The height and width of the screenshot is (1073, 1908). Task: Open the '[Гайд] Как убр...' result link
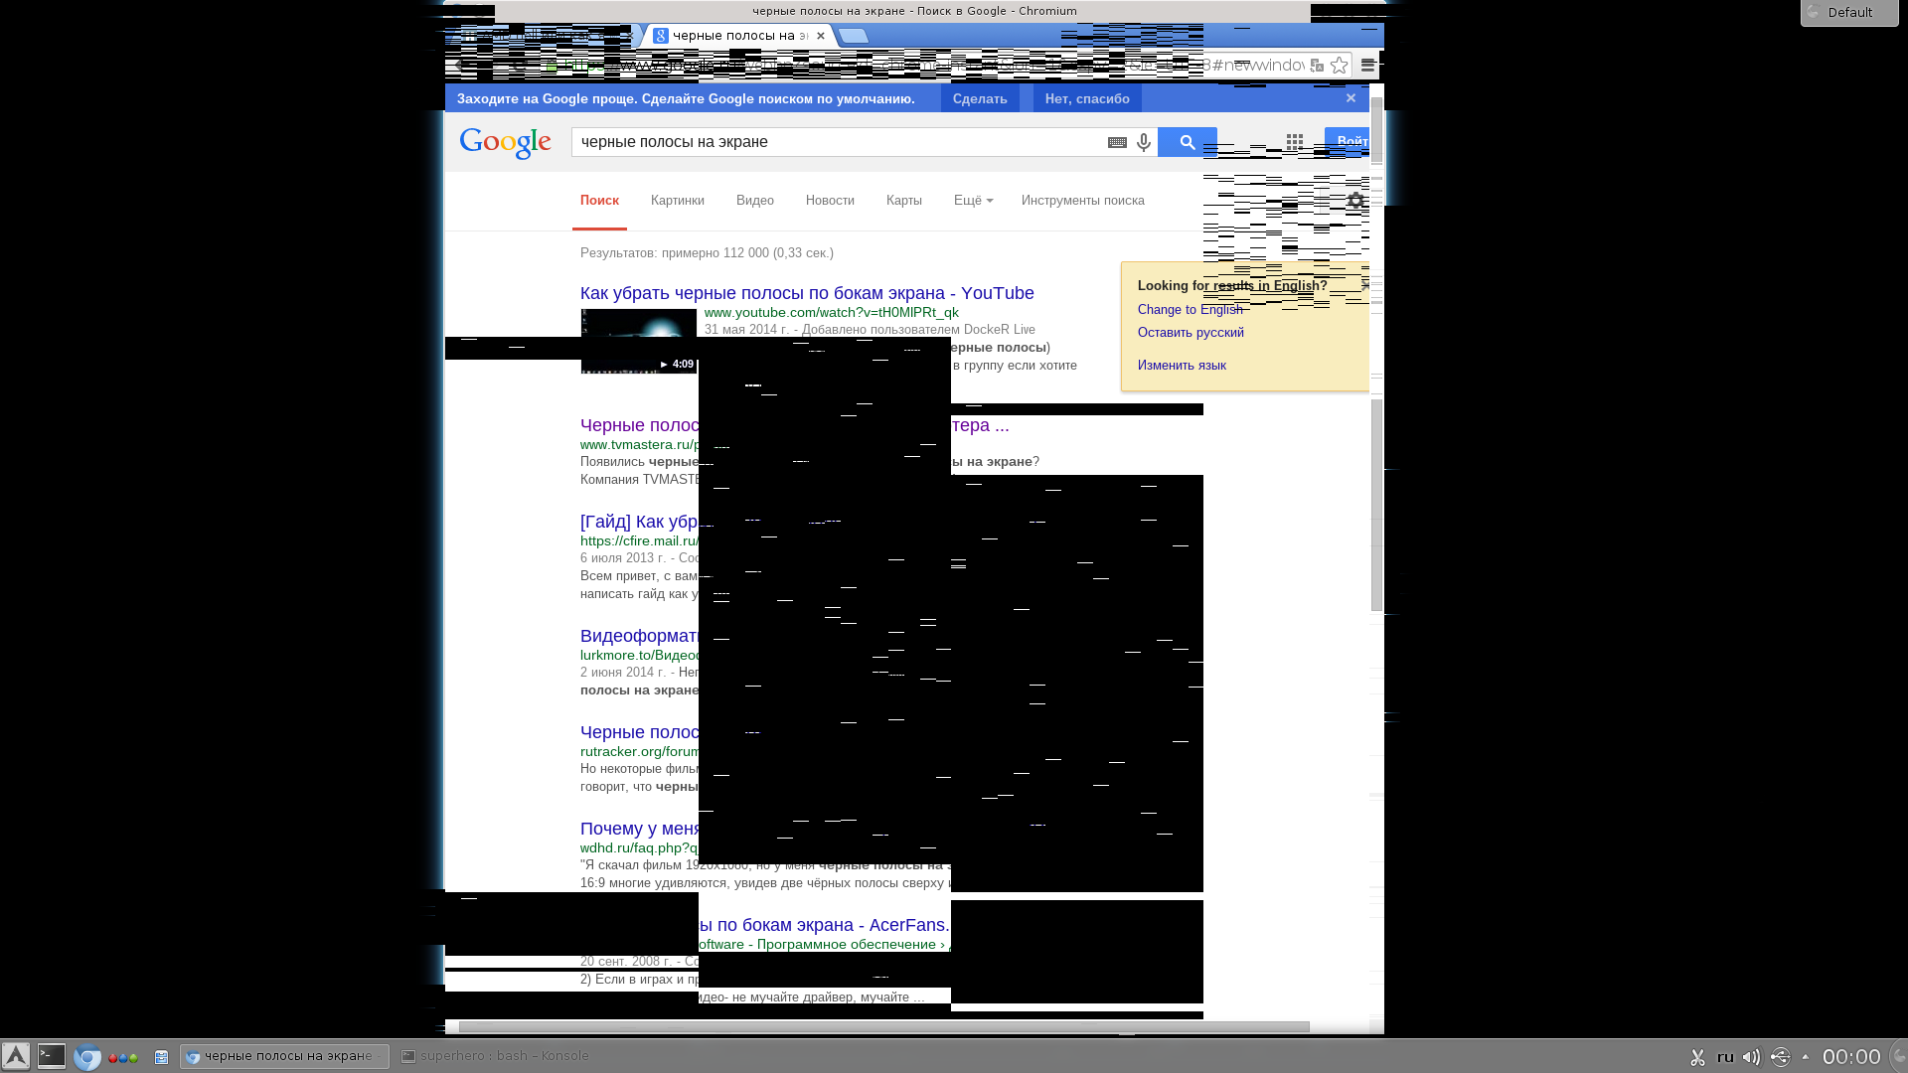(x=639, y=522)
